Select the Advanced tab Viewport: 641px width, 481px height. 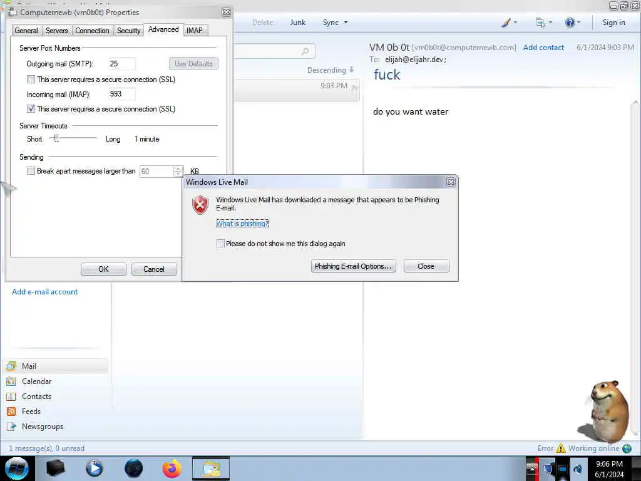tap(163, 29)
